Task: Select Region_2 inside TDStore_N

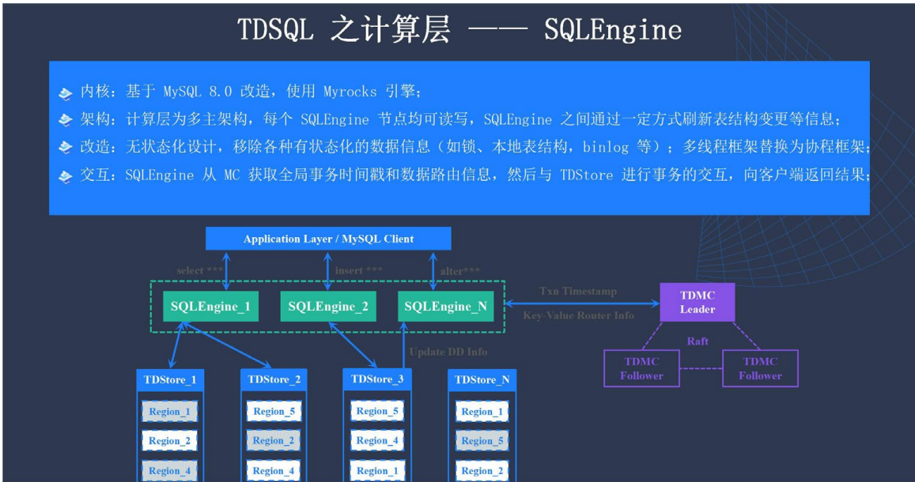Action: point(482,470)
